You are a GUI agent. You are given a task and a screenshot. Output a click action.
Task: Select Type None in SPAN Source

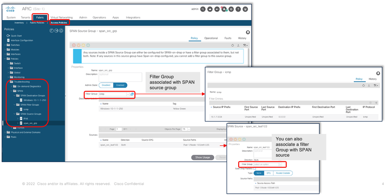pos(259,173)
